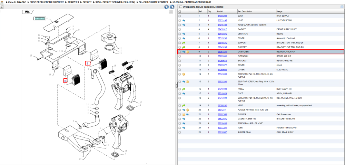The width and height of the screenshot is (345, 165).
Task: Expand the ref 4 GASKET row
Action: (x=180, y=29)
